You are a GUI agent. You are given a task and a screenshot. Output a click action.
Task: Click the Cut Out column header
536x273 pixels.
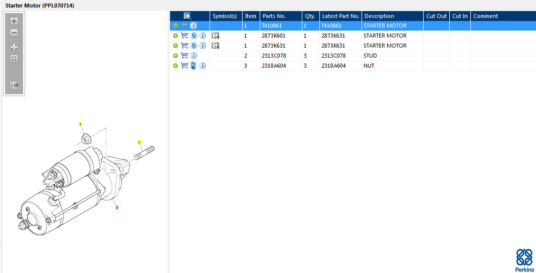point(437,16)
